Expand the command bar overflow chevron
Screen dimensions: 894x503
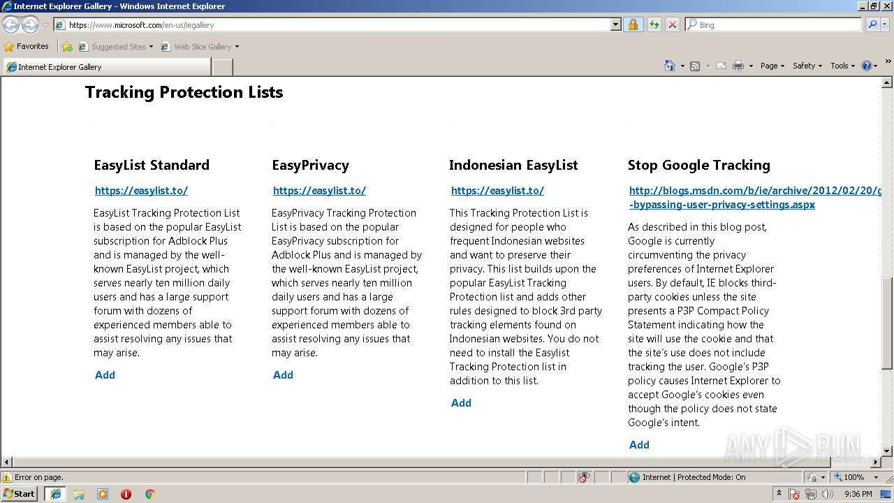click(x=888, y=62)
